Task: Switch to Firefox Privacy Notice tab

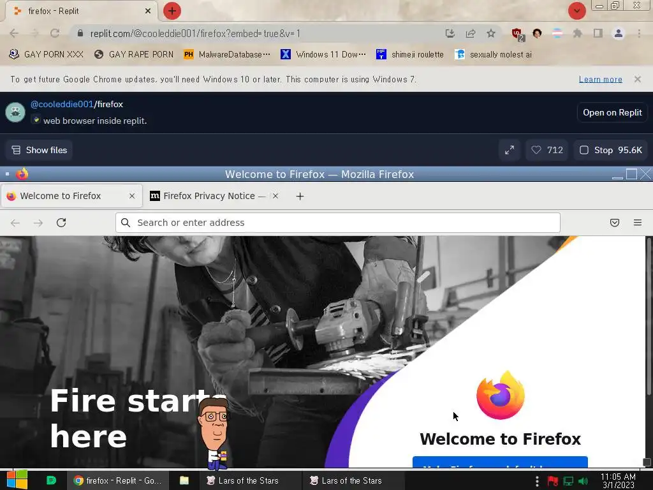Action: click(x=209, y=196)
